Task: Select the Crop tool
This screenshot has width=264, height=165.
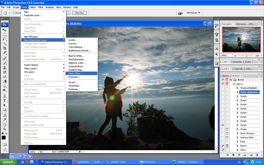Action: pos(5,48)
